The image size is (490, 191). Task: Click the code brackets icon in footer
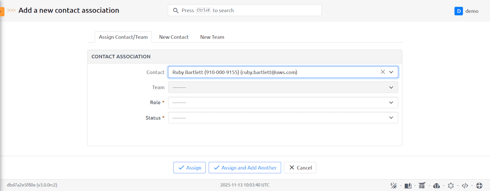point(464,185)
